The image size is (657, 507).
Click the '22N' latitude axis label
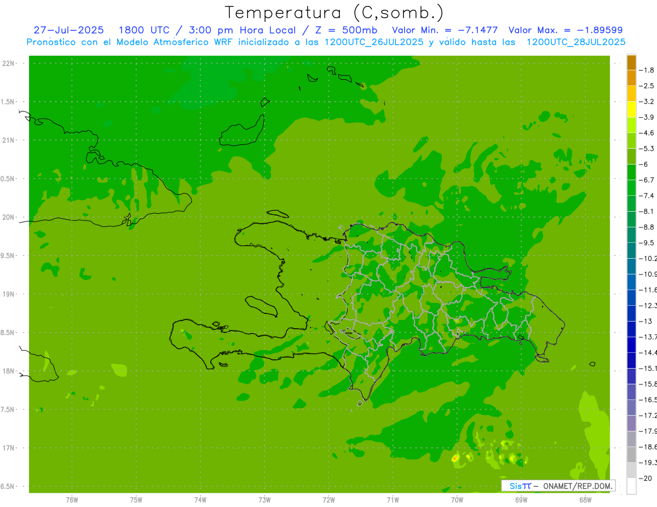(8, 63)
